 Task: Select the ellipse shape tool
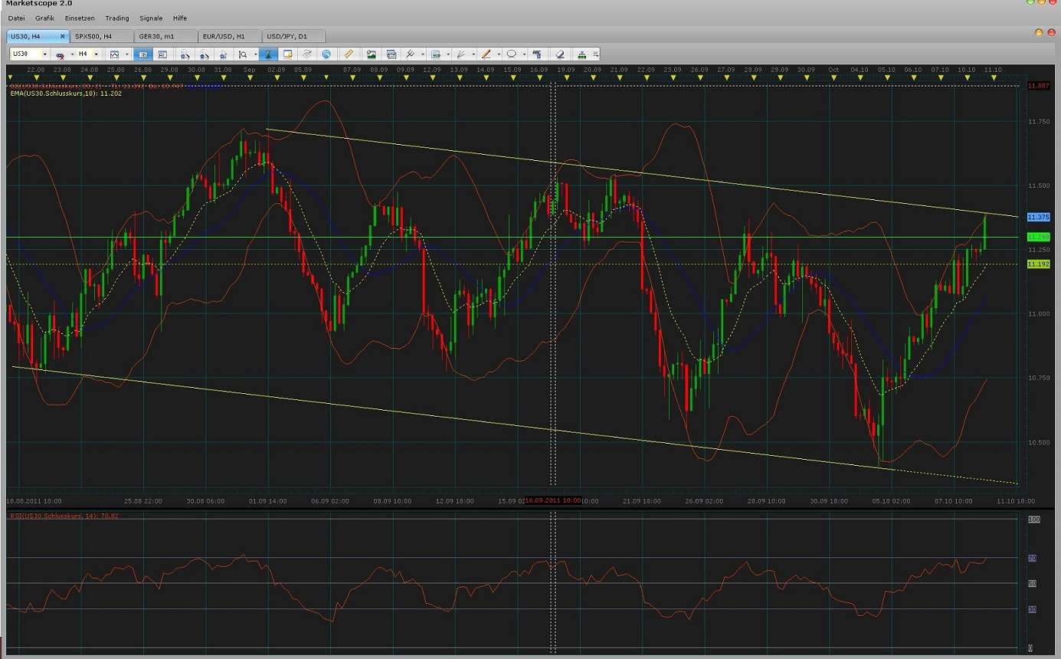pos(512,54)
